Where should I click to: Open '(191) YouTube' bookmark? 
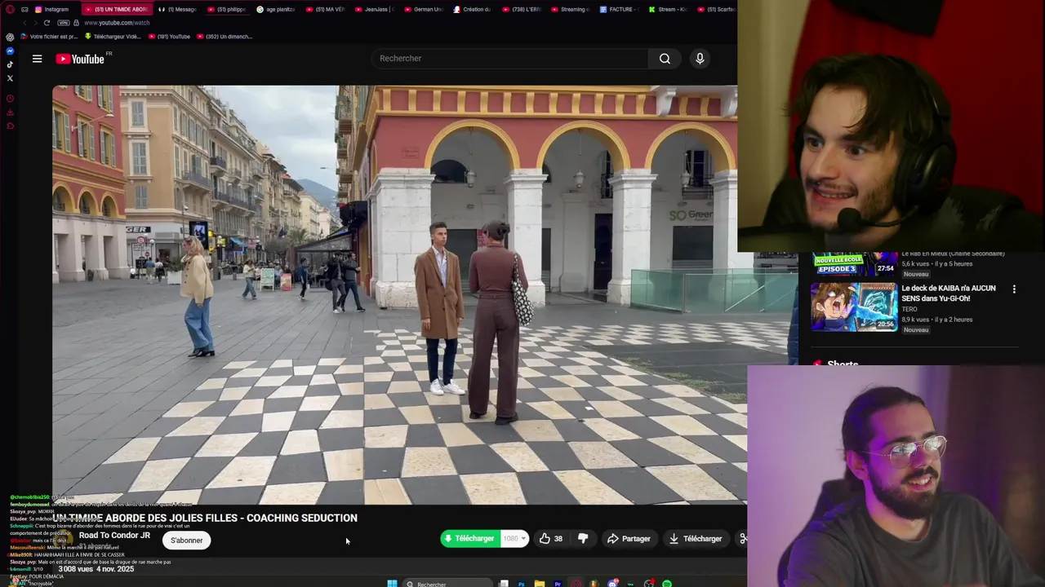pyautogui.click(x=169, y=37)
